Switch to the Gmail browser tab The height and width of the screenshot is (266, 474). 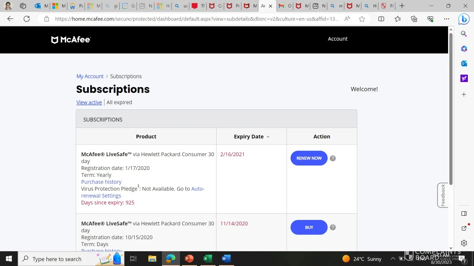click(284, 6)
